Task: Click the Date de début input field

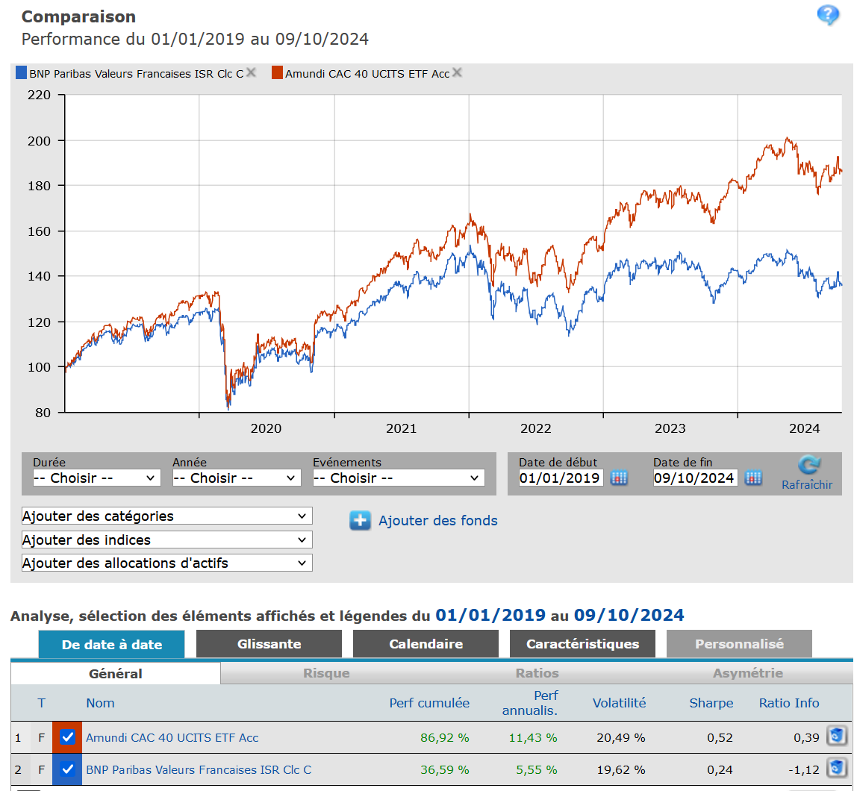Action: pyautogui.click(x=561, y=478)
